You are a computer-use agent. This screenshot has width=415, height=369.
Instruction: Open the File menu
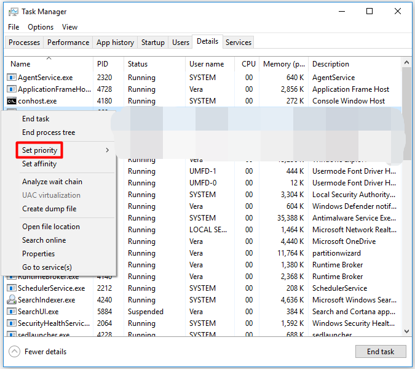14,27
